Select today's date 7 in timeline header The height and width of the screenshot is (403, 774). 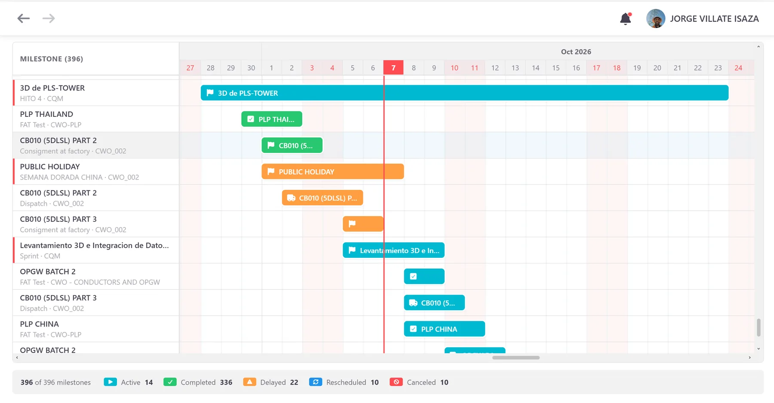coord(393,67)
